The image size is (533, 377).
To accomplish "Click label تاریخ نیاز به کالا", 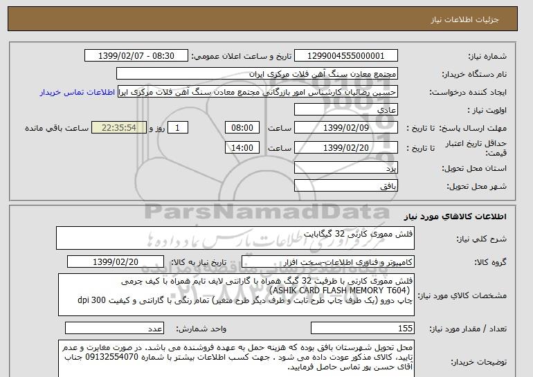I will (x=199, y=262).
